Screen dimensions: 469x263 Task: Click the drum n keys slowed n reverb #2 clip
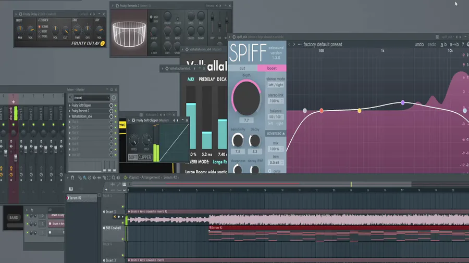point(298,218)
